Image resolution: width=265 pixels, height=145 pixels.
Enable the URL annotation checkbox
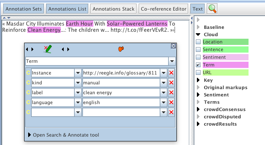[x=198, y=72]
